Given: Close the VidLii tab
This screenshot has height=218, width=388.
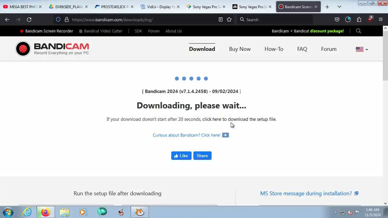Looking at the screenshot, I should [x=178, y=7].
